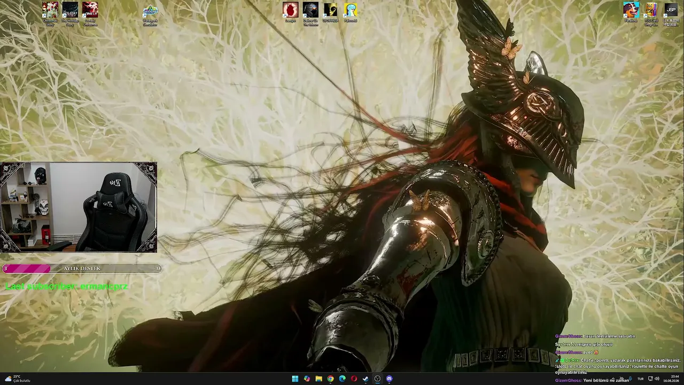This screenshot has height=385, width=684.
Task: Launch the Palworld desktop shortcut
Action: point(351,12)
